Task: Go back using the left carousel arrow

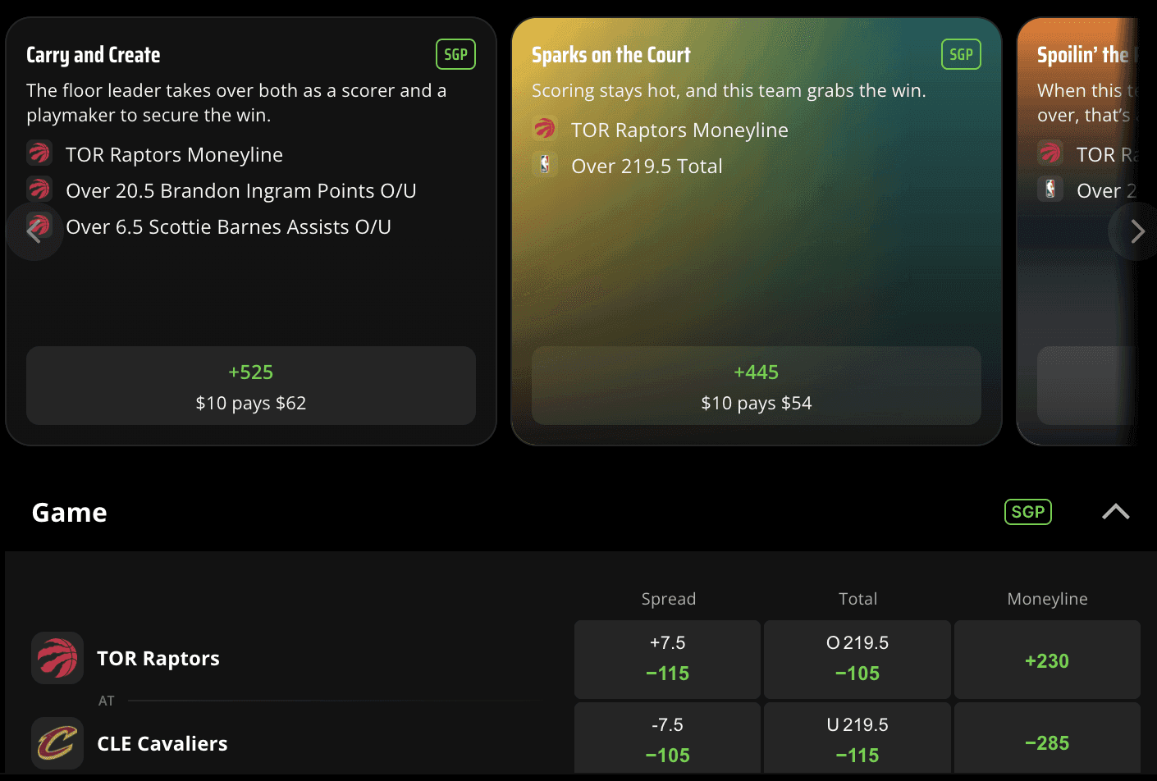Action: [x=34, y=231]
